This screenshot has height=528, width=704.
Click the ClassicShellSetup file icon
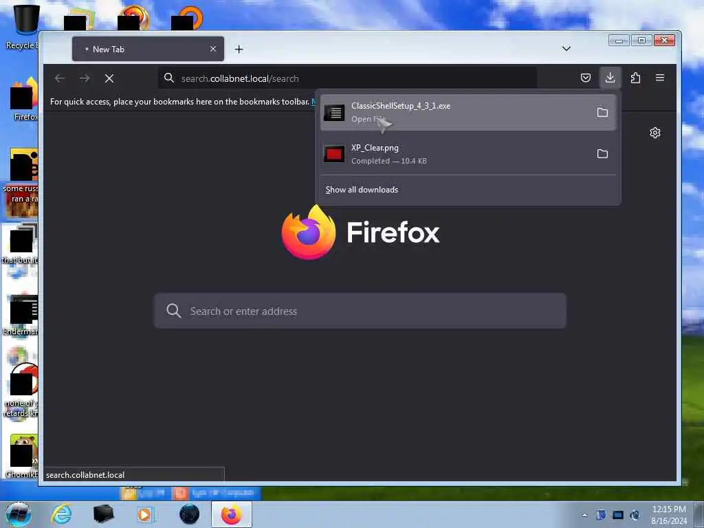tap(334, 112)
